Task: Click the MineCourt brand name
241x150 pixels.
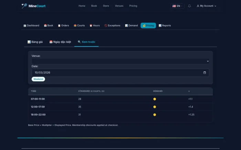Action: 37,6
